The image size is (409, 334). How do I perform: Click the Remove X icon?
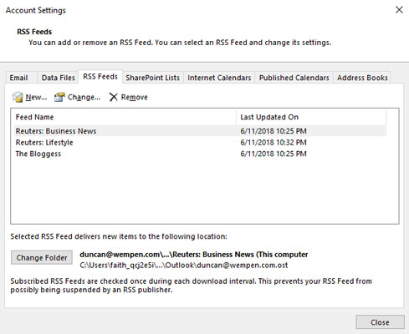(114, 97)
